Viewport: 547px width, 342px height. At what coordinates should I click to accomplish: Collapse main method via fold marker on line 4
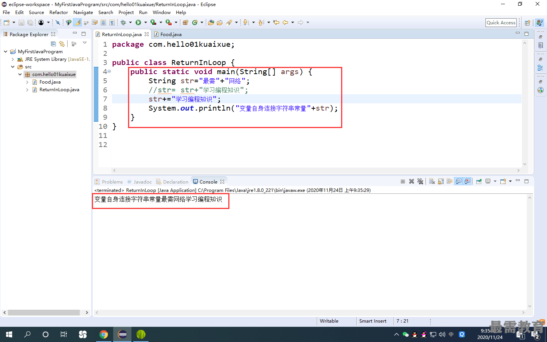(109, 71)
